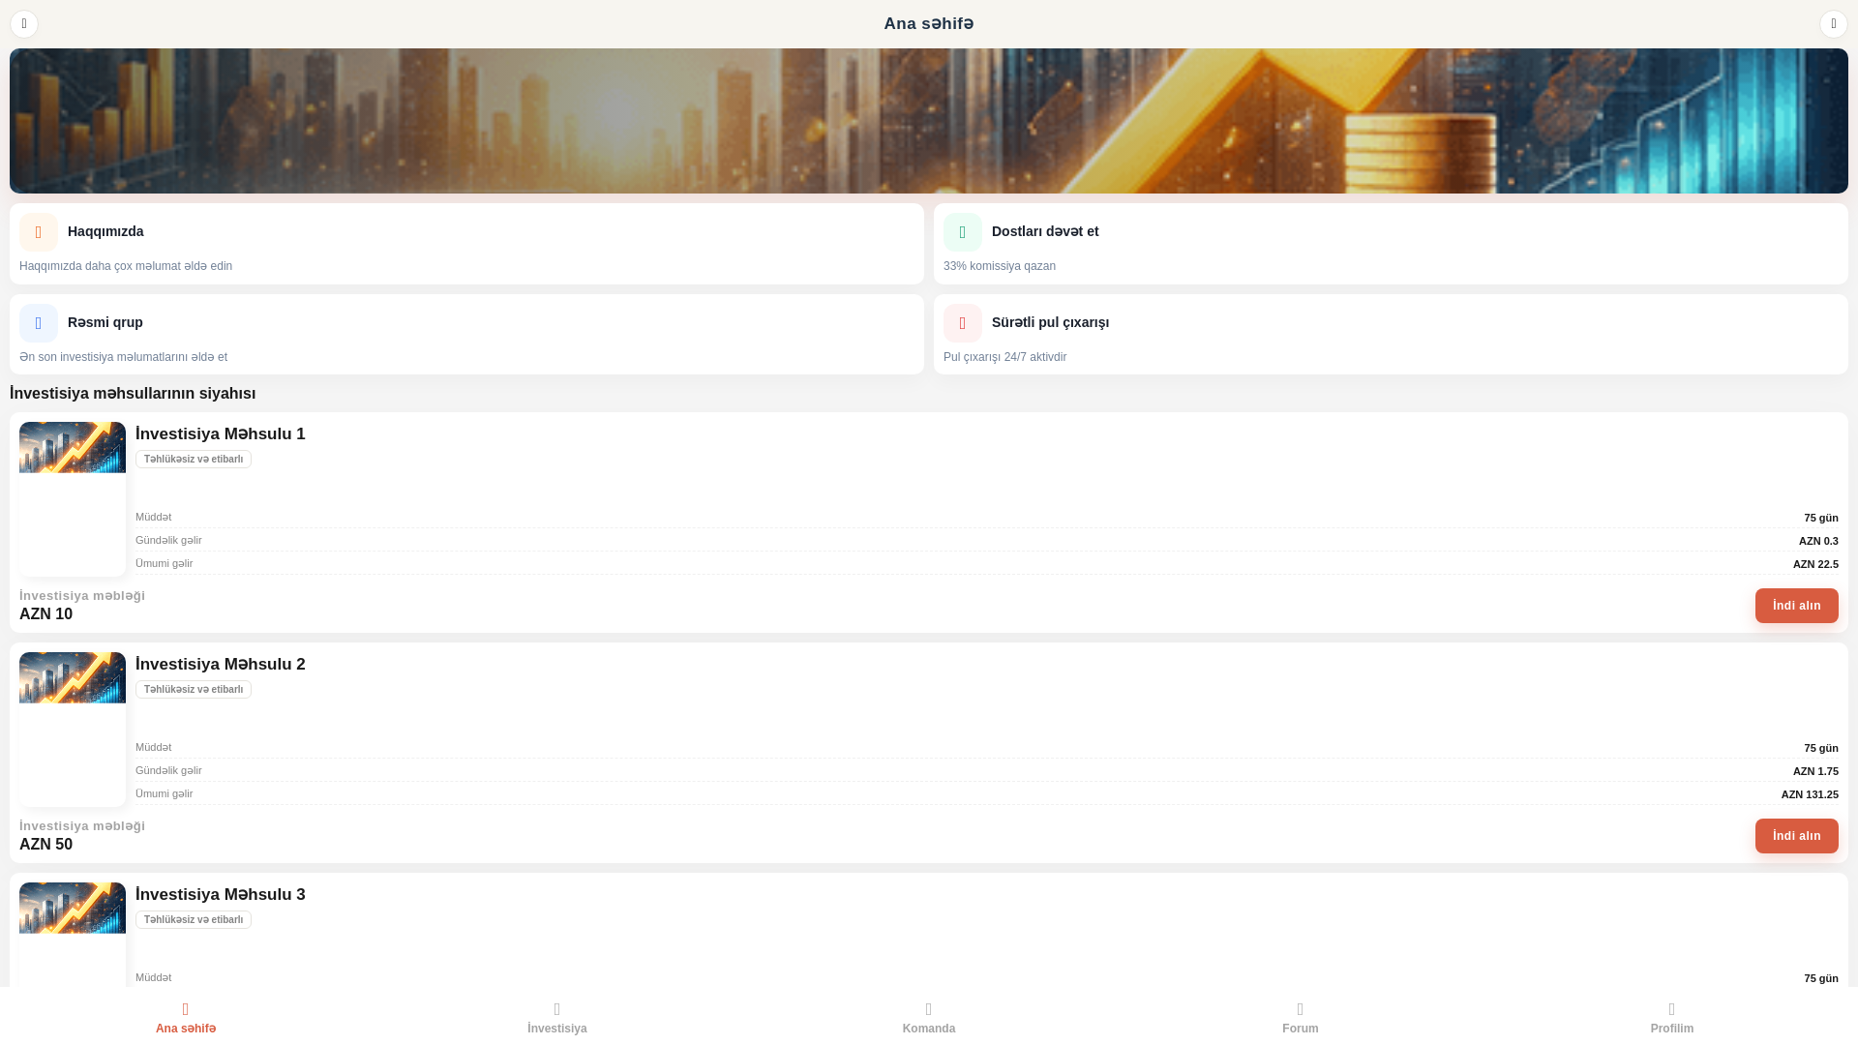1858x1045 pixels.
Task: Click the Forum icon in bottom bar
Action: point(1301,1009)
